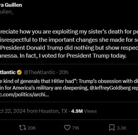Open the 71K likes count
Screen dimensions: 138x135
pos(76,128)
